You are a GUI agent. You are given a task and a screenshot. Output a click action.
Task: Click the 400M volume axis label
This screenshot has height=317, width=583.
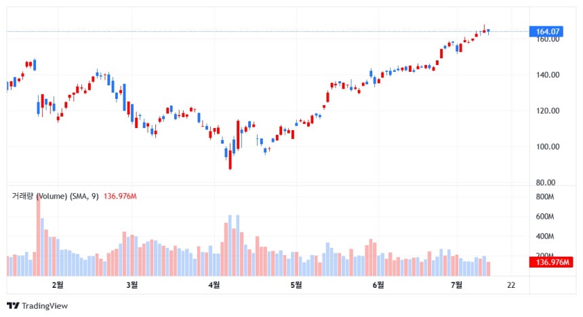tap(545, 236)
